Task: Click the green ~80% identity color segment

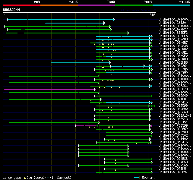Action: tap(134, 5)
